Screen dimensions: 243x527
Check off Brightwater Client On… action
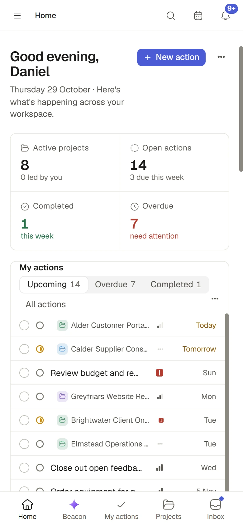(x=24, y=420)
